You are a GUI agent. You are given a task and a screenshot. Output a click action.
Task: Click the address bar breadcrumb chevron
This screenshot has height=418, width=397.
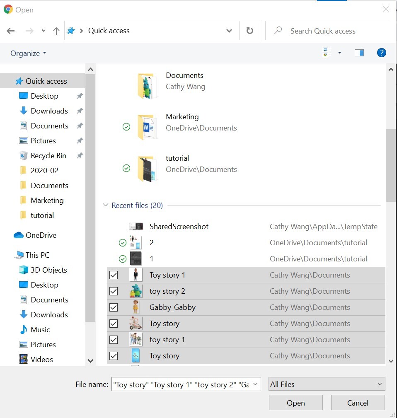pyautogui.click(x=81, y=31)
